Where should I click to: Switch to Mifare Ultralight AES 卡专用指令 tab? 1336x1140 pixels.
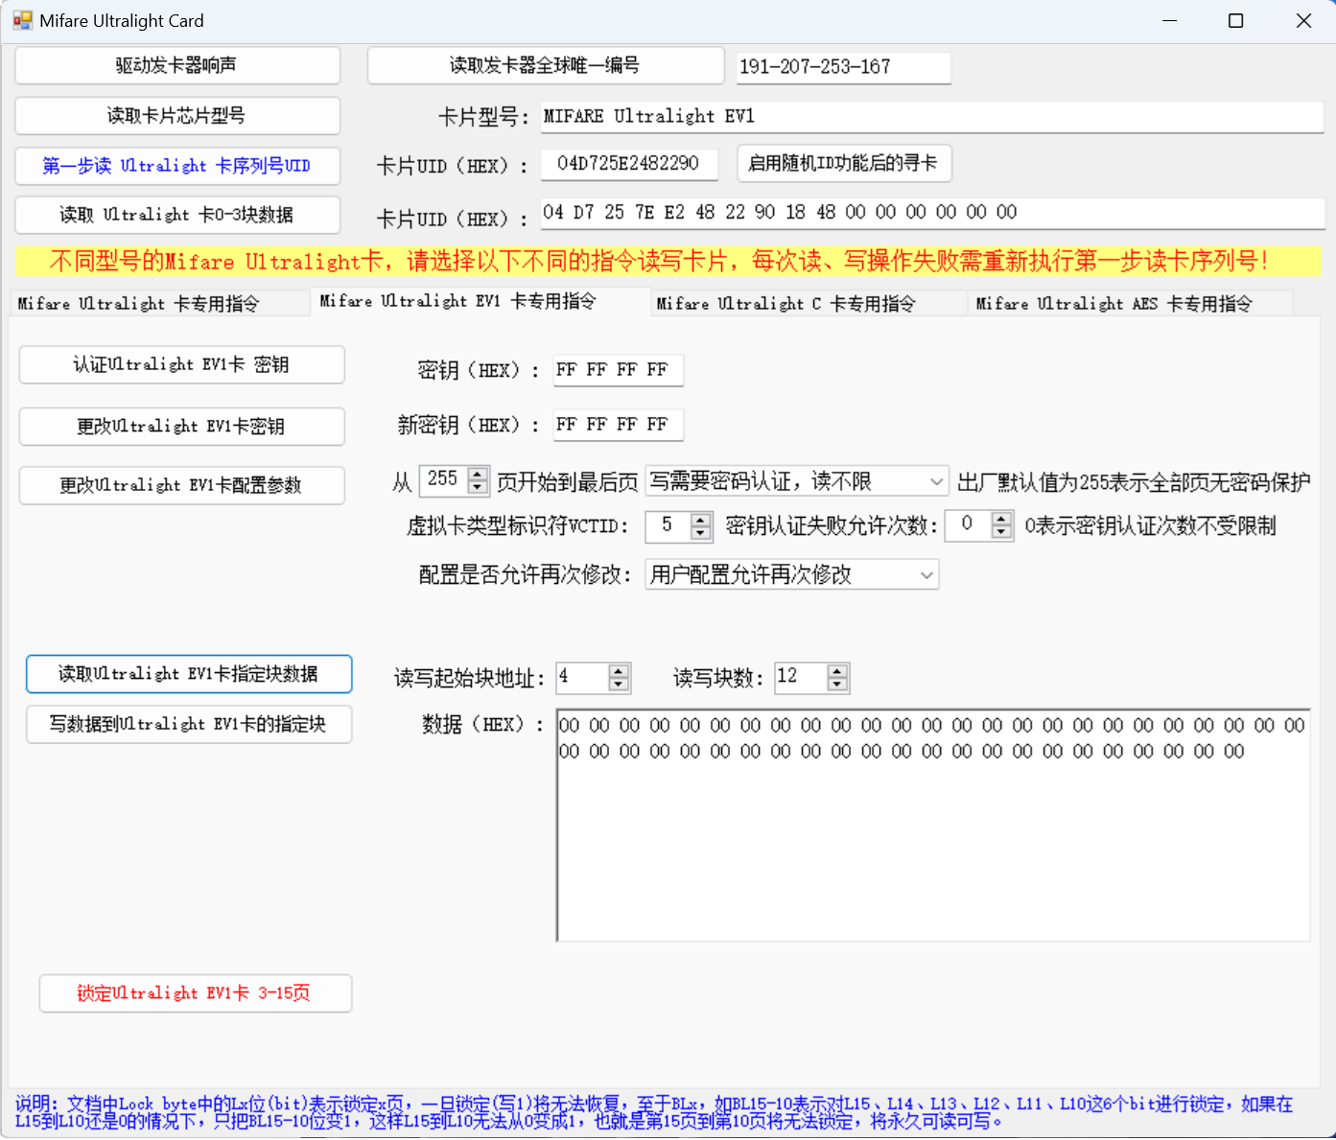coord(1113,304)
